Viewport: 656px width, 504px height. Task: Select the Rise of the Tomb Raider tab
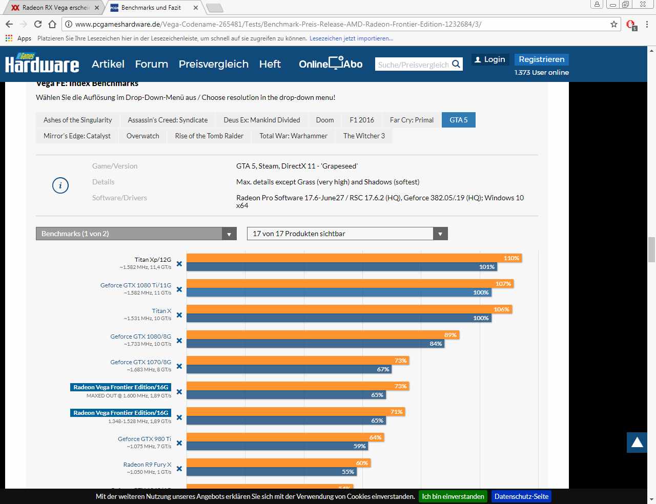[209, 136]
